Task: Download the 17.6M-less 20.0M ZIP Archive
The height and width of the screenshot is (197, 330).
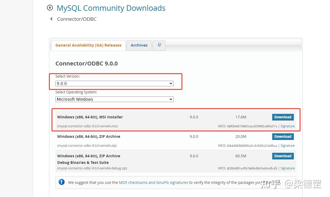Action: tap(283, 137)
